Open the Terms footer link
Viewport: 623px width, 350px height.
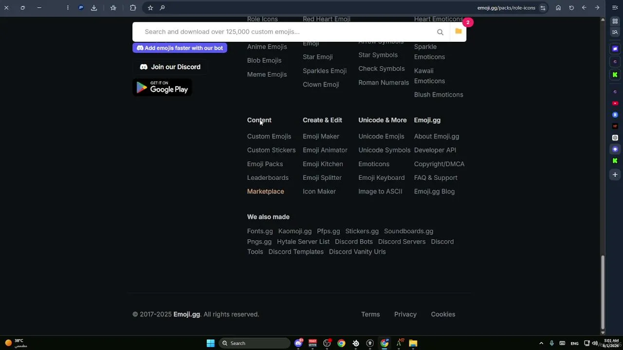click(x=370, y=315)
